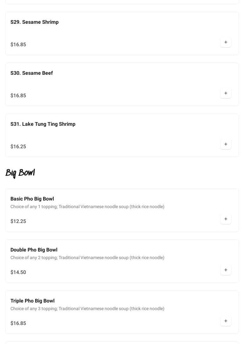Image resolution: width=244 pixels, height=344 pixels.
Task: Open S30. Sesame Beef item title
Action: click(32, 73)
